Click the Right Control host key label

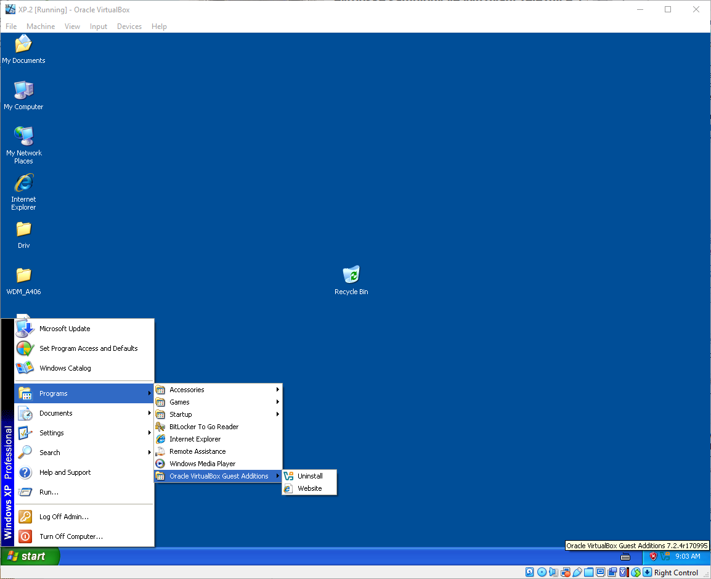[x=676, y=573]
